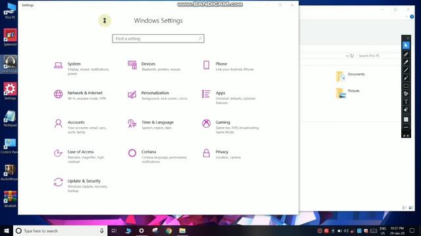Open the Accounts settings category
This screenshot has width=421, height=236.
pyautogui.click(x=80, y=127)
